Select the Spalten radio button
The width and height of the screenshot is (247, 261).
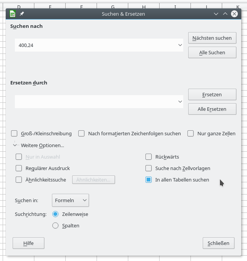pos(55,225)
